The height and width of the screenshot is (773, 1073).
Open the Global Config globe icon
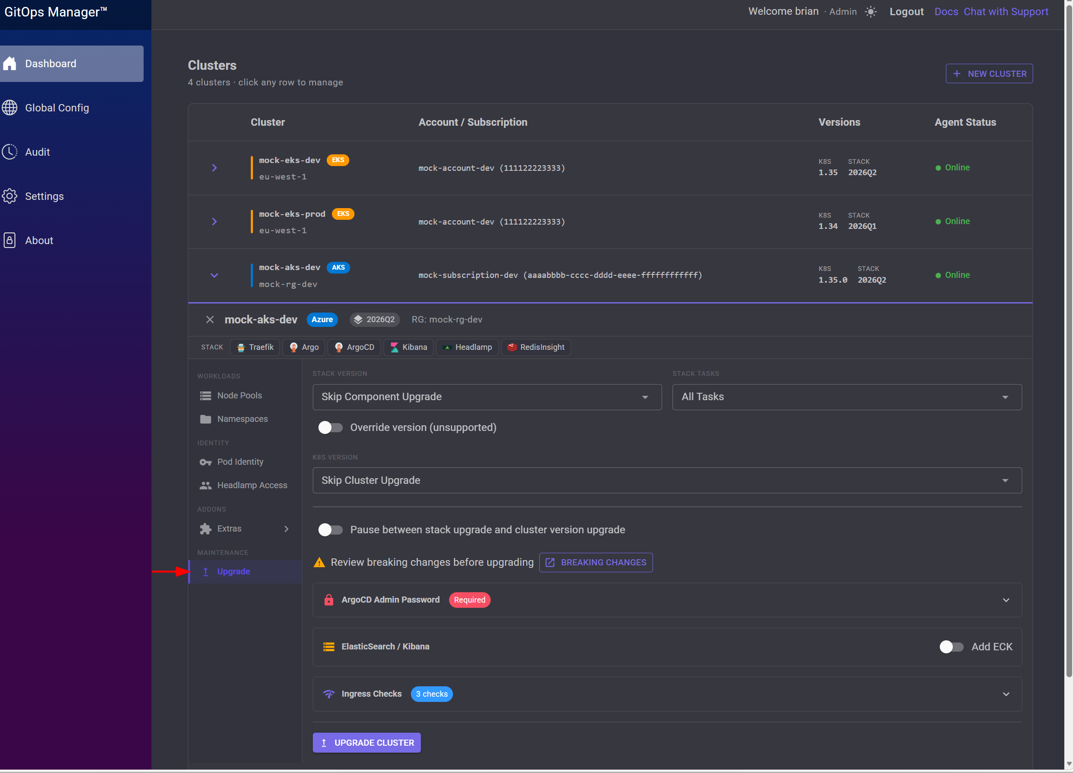[10, 108]
